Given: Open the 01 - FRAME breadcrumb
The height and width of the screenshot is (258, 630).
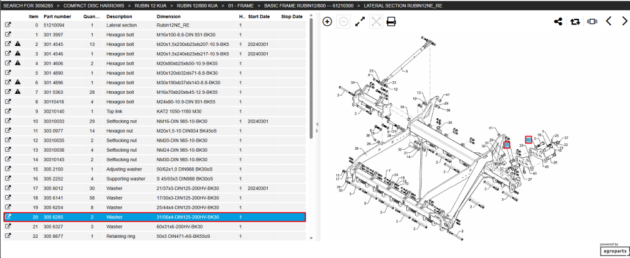Looking at the screenshot, I should [243, 6].
